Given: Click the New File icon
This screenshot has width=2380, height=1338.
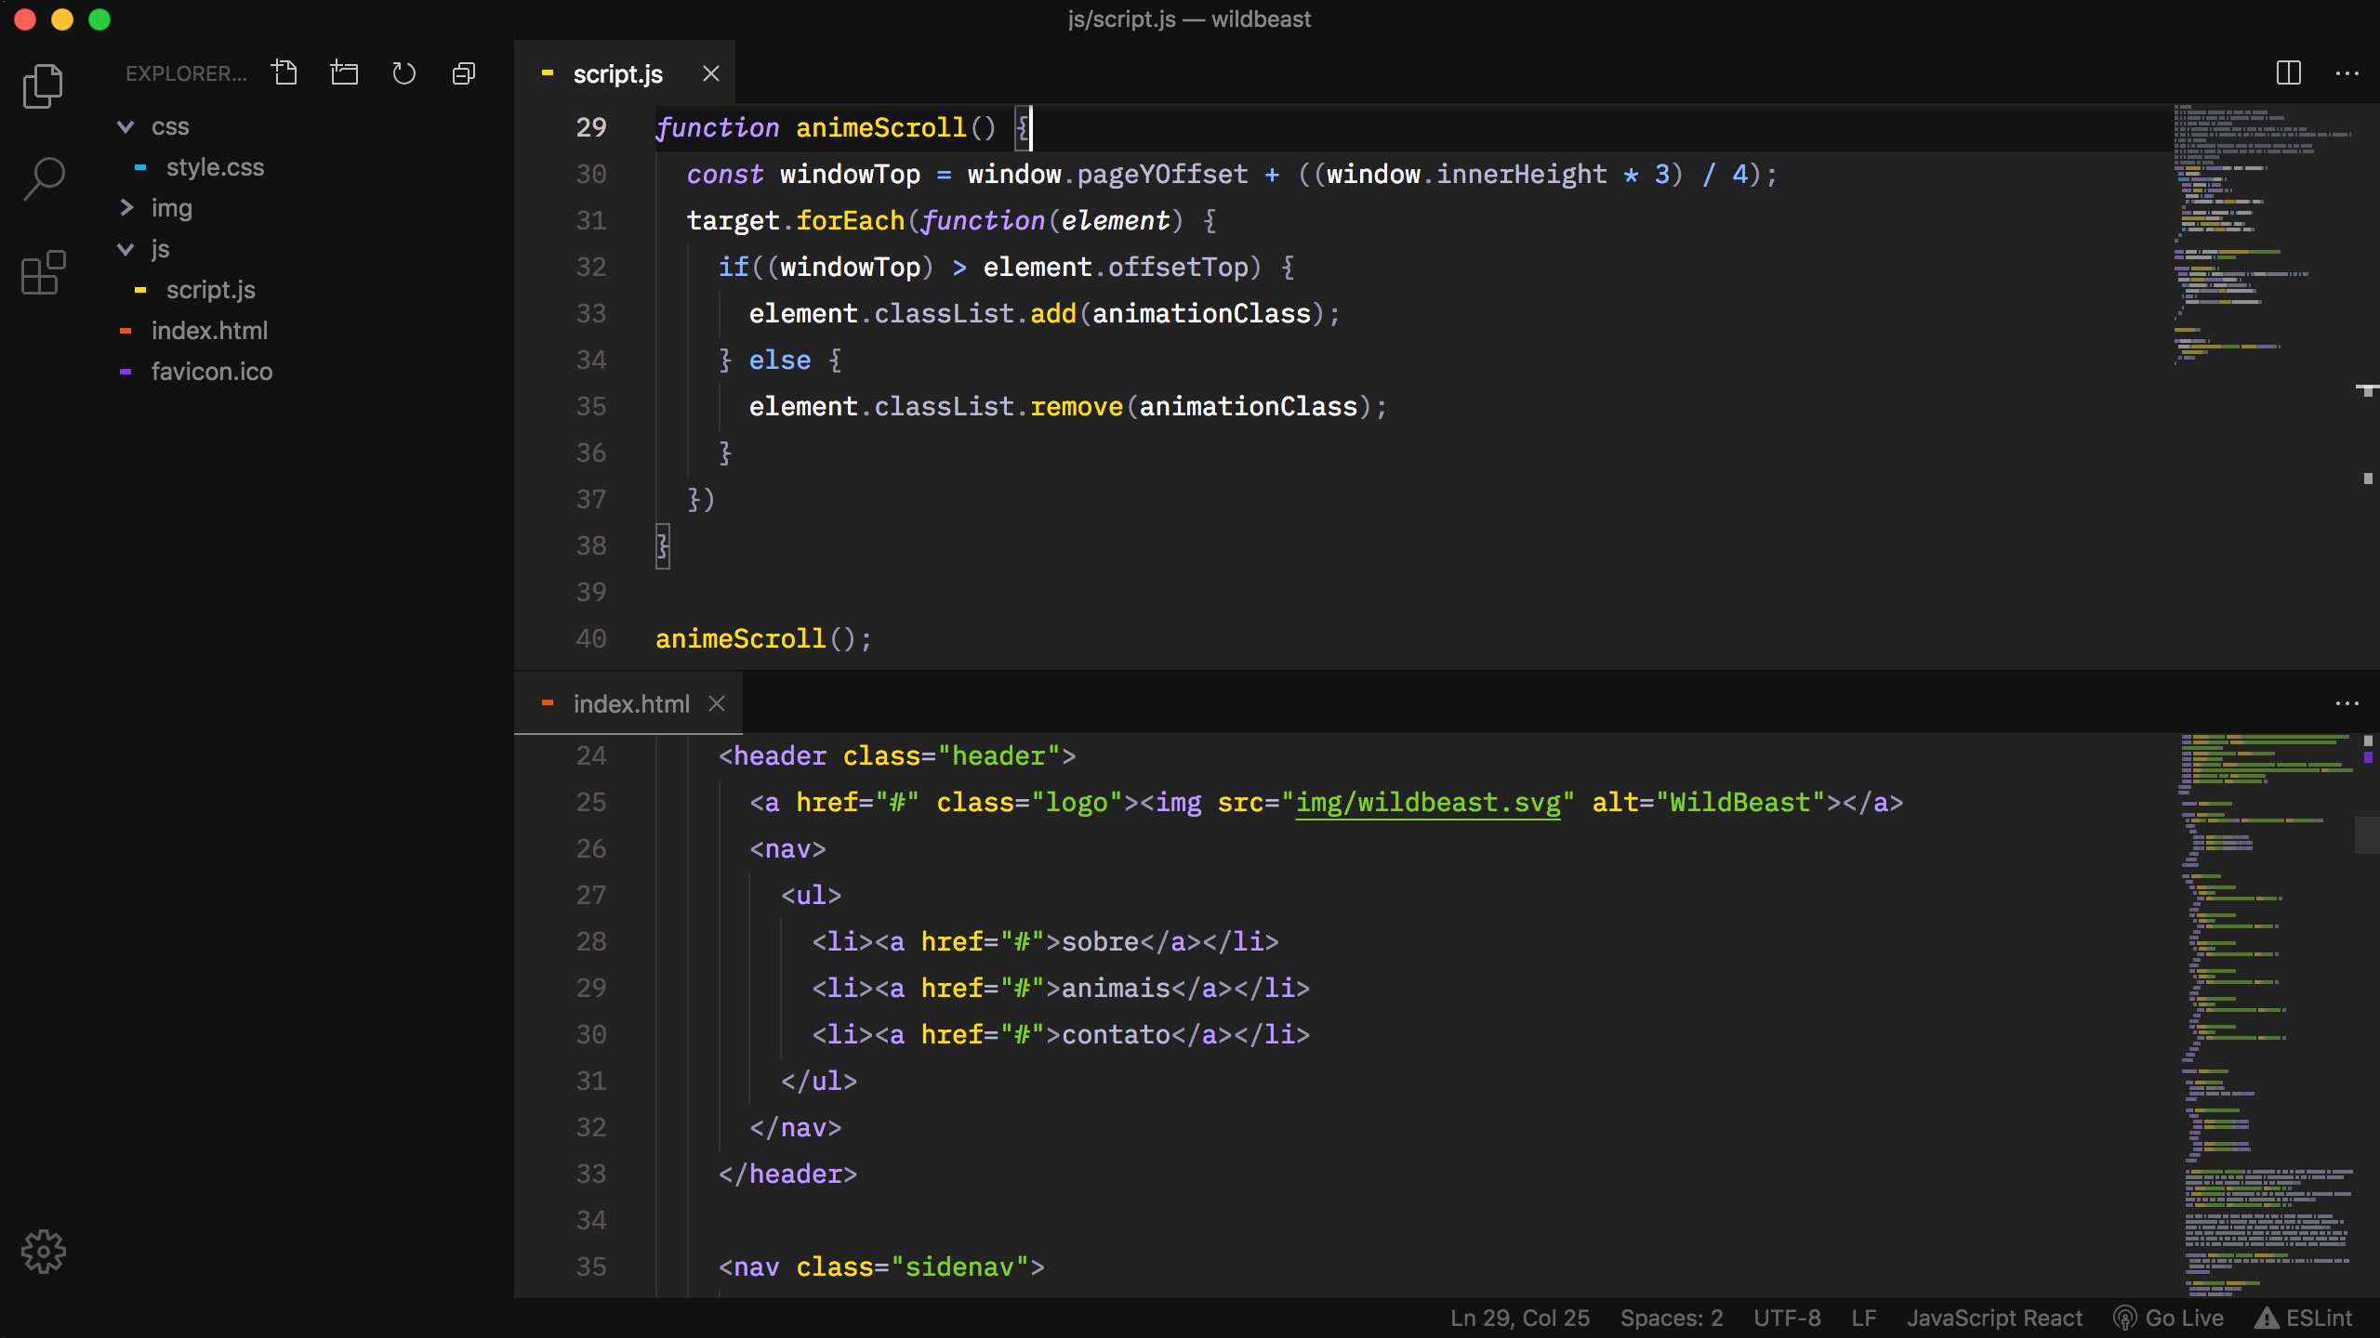Looking at the screenshot, I should coord(284,72).
